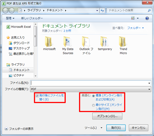Expand the navigation history dropdown arrow
The image size is (154, 136).
point(16,10)
